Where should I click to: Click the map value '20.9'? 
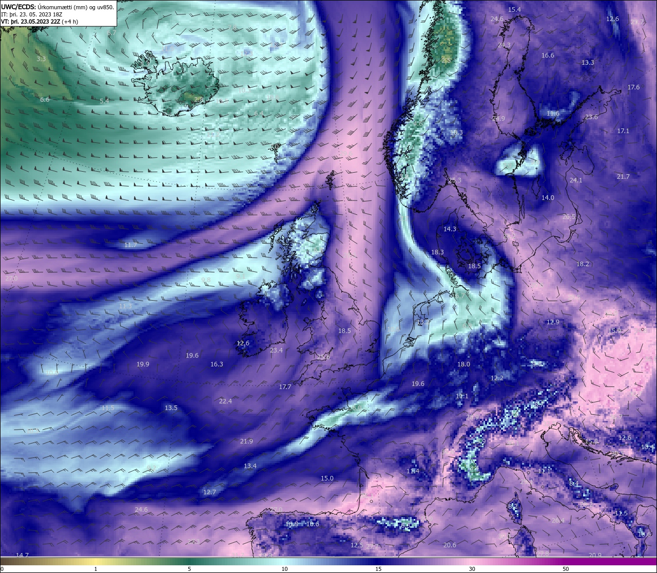pyautogui.click(x=595, y=556)
